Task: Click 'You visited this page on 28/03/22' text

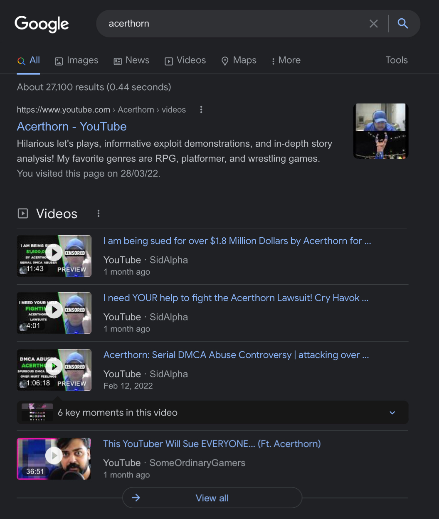Action: (89, 174)
